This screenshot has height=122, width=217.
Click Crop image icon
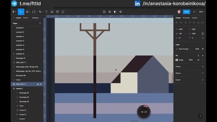click(121, 12)
